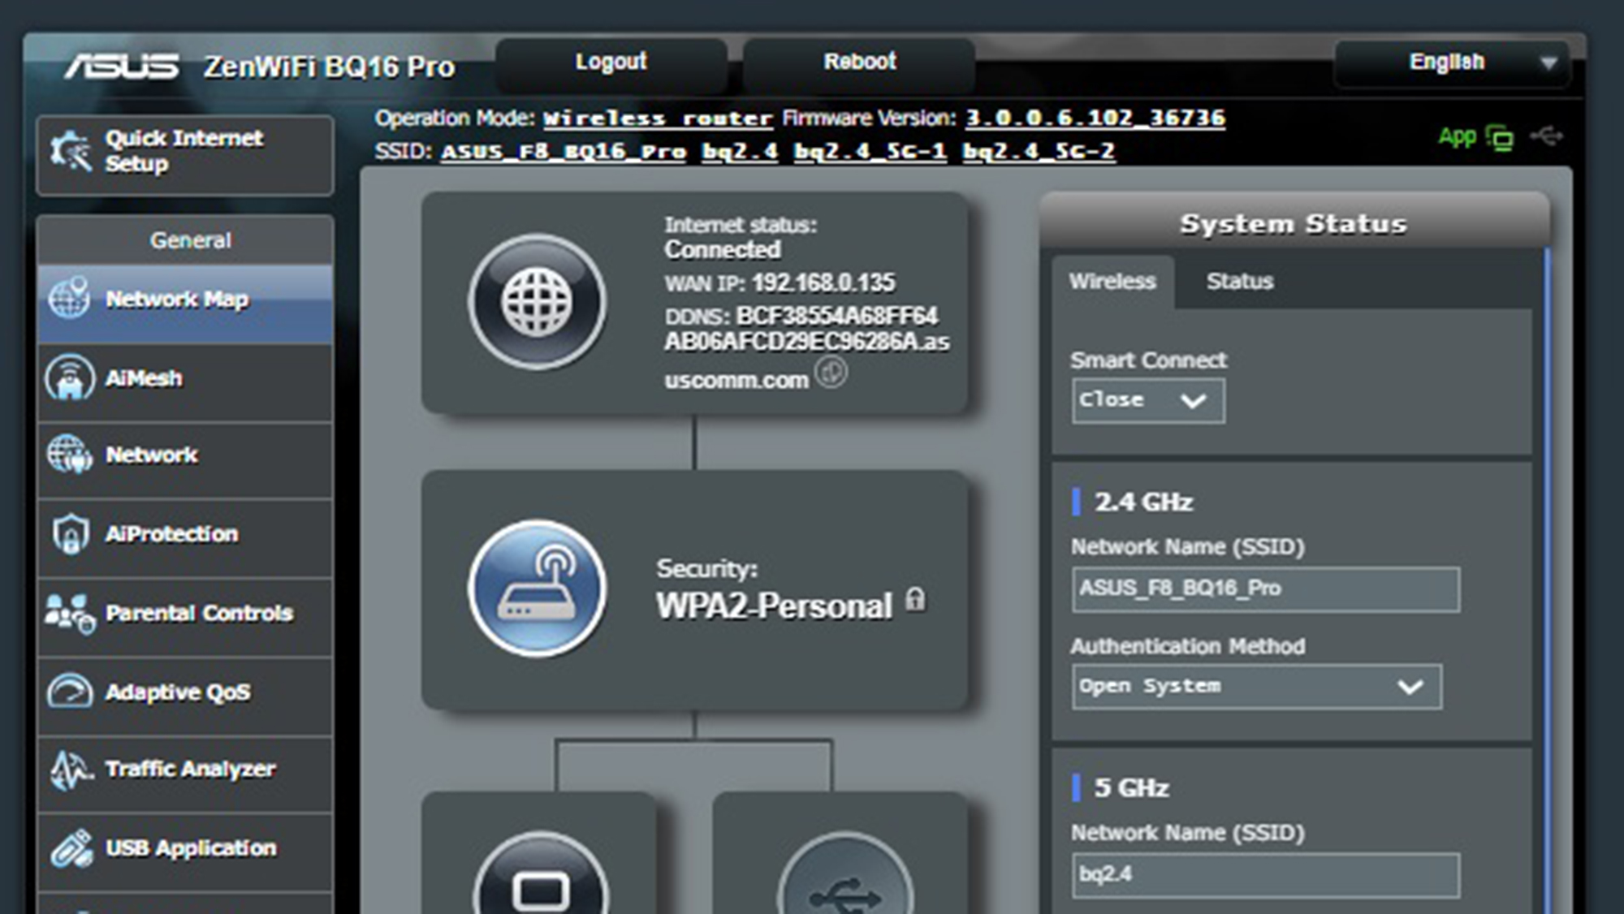Screen dimensions: 1624x914
Task: Click the Logout button
Action: coord(611,63)
